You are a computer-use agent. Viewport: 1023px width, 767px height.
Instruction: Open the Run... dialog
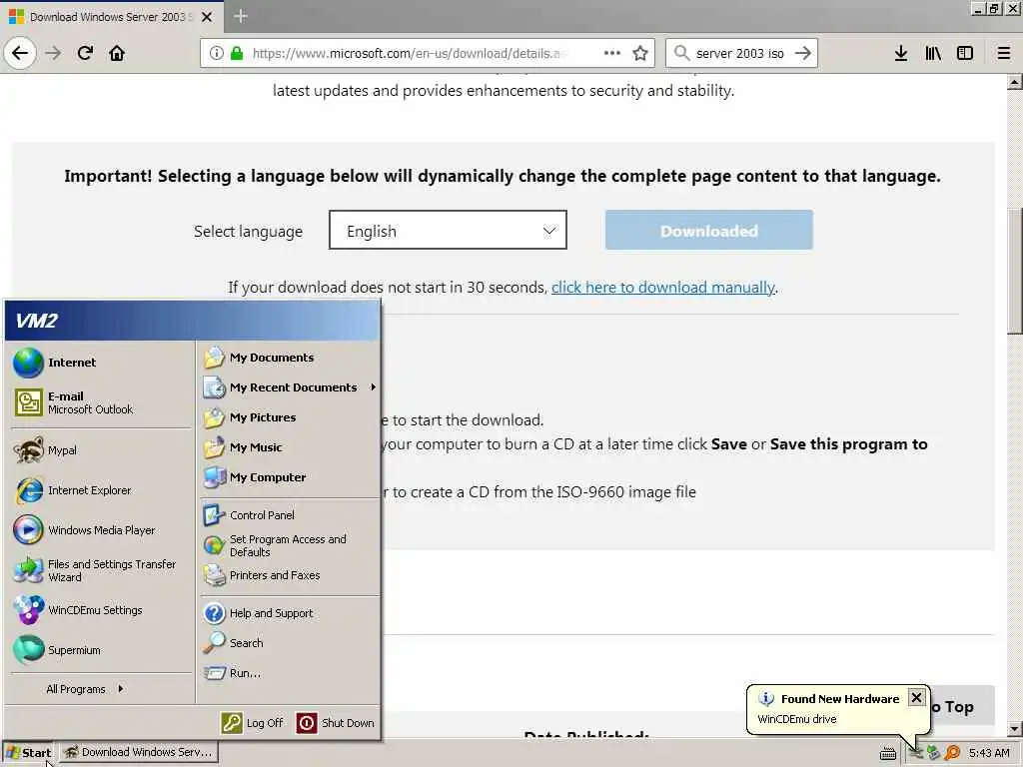[289, 673]
